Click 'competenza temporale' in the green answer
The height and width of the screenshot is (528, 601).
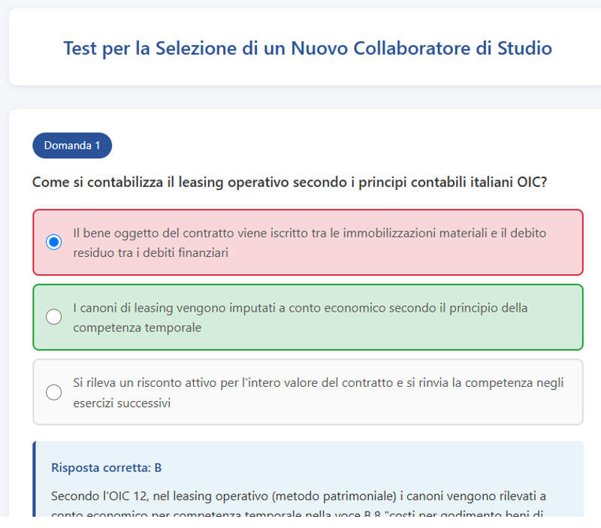click(137, 327)
